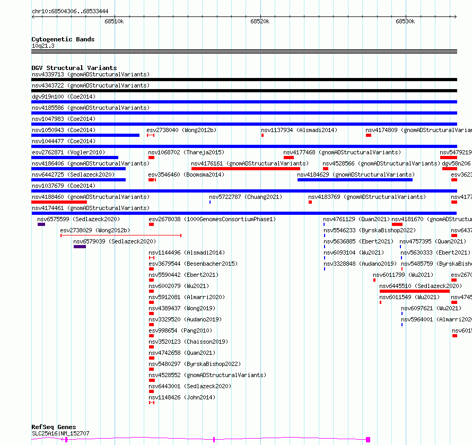Click esv3679544 (Besenbacher2015) label
Screen dimensions: 472x445
[193, 264]
